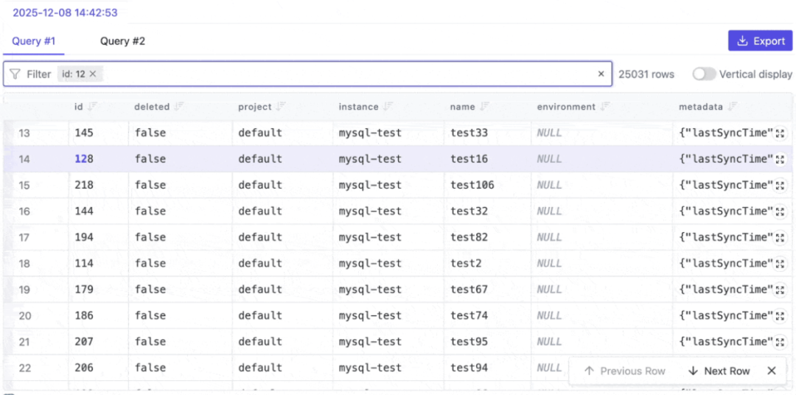The height and width of the screenshot is (395, 796).
Task: Select the timestamp 2025-12-08 14:42:53
Action: click(x=65, y=13)
